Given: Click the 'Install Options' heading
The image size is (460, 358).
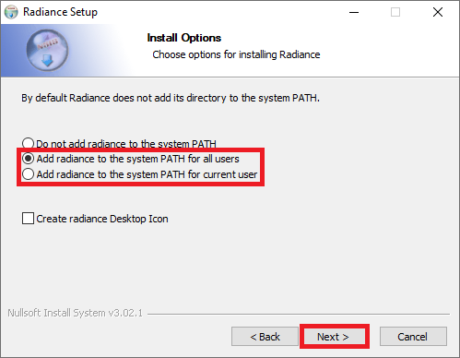Looking at the screenshot, I should [x=184, y=38].
